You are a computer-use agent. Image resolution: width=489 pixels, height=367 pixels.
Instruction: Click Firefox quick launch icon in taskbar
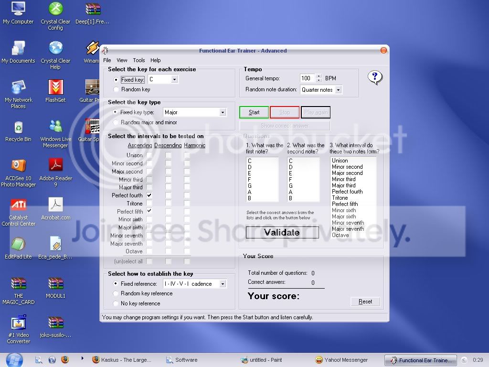pos(65,360)
